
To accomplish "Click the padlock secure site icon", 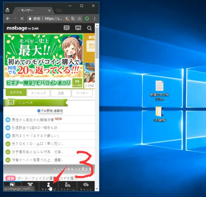I will click(x=30, y=18).
